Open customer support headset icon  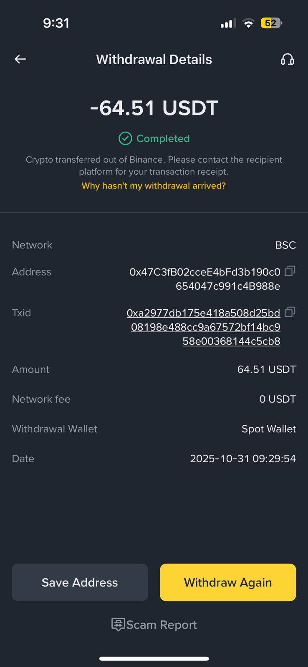[x=287, y=59]
